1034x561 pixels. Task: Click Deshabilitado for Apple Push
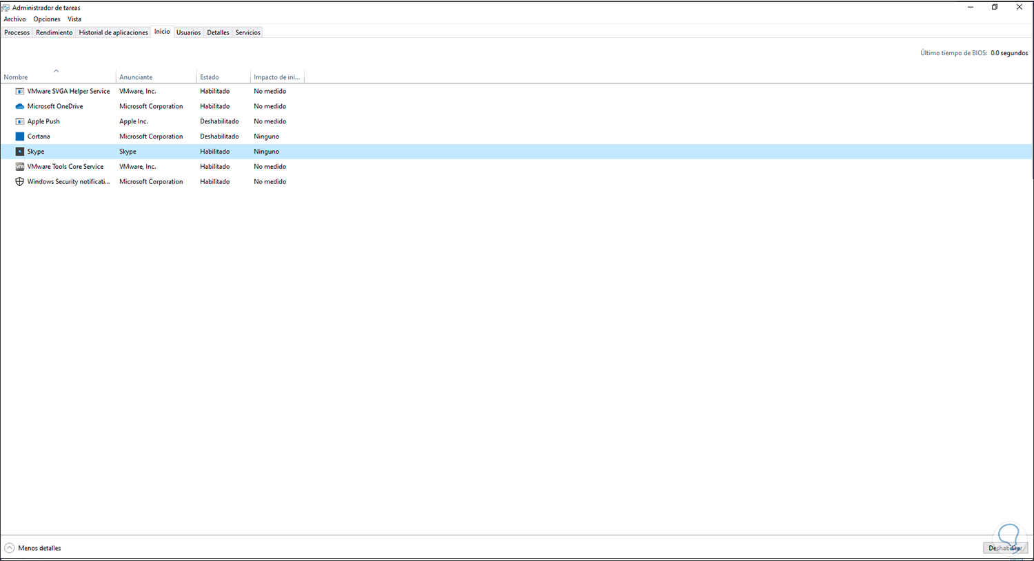pos(219,121)
